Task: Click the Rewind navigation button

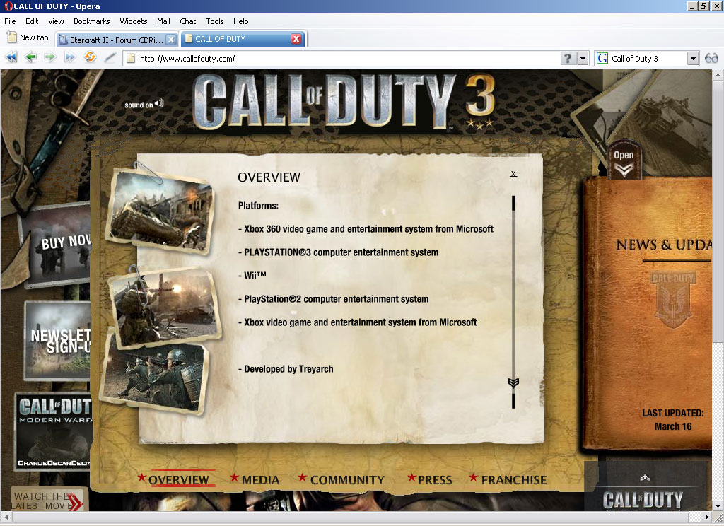Action: 11,58
